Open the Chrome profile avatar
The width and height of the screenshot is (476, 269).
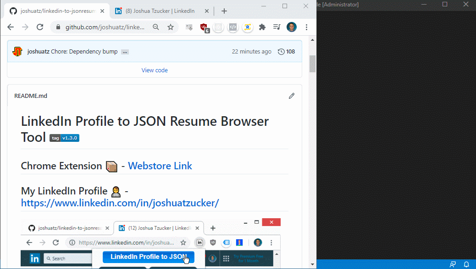tap(292, 27)
